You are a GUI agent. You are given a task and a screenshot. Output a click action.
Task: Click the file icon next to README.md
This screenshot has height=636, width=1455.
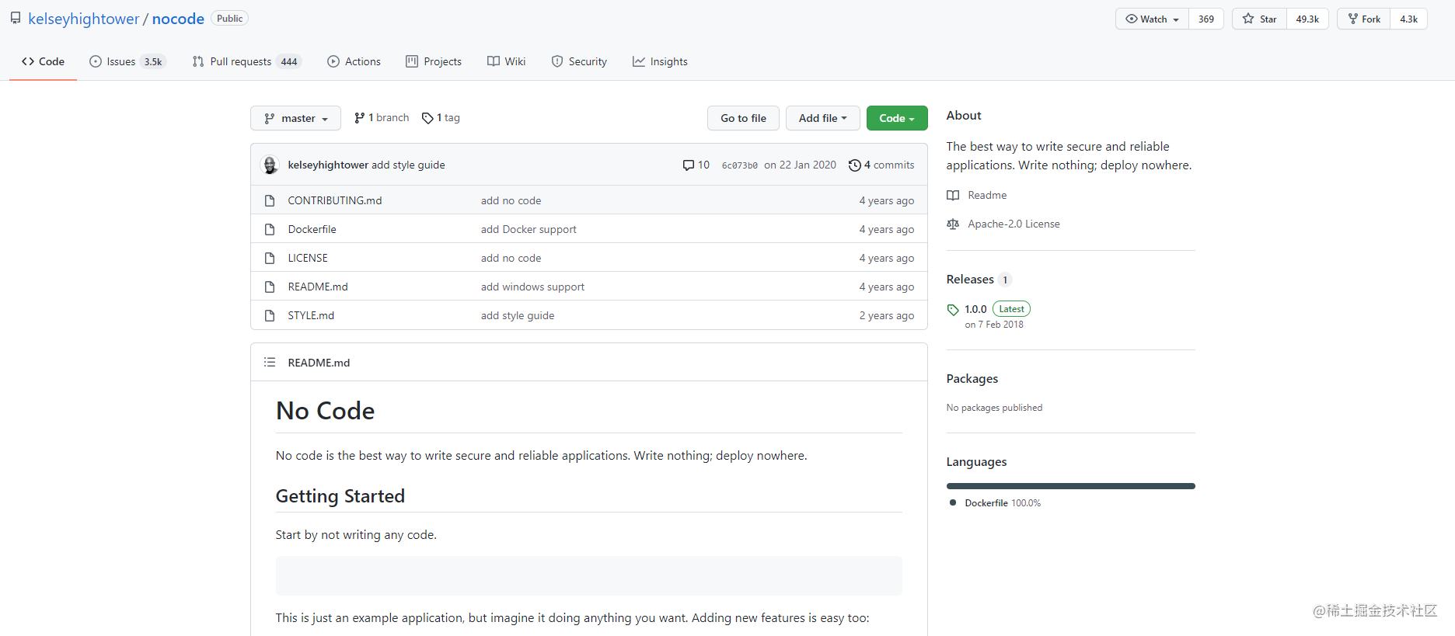(270, 287)
